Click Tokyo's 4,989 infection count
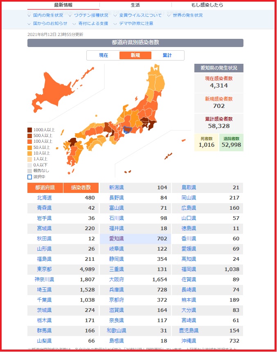The height and width of the screenshot is (352, 277). [87, 269]
